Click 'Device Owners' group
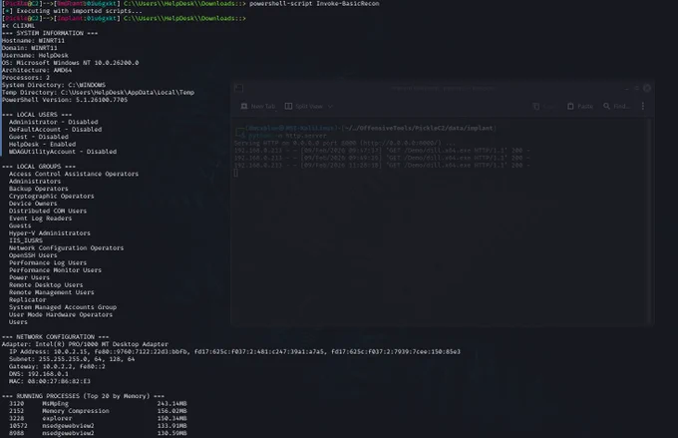 pos(33,203)
